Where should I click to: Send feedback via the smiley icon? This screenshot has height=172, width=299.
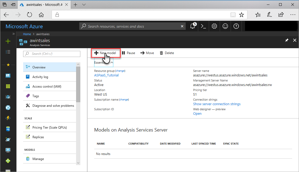click(225, 26)
